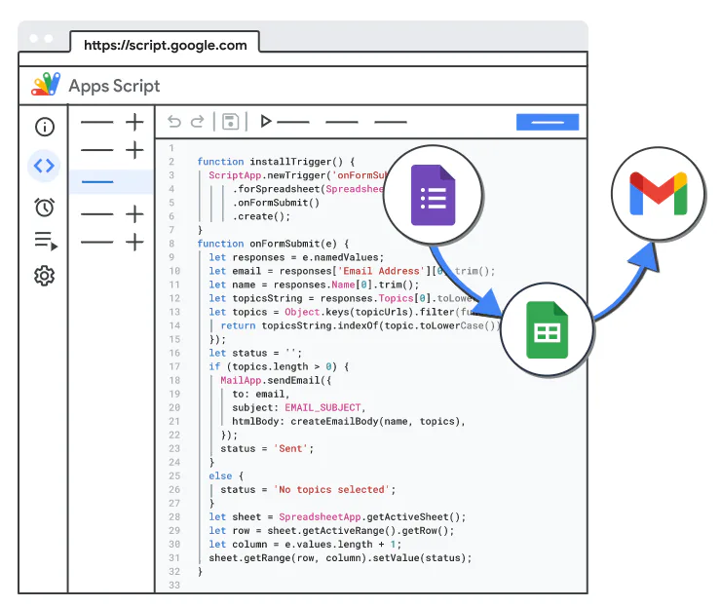Screen dimensions: 721x607
Task: Save project with the floppy disk icon
Action: coord(230,122)
